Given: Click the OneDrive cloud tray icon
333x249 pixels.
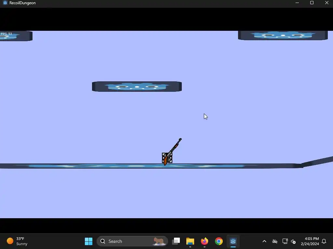Looking at the screenshot, I should tap(275, 241).
